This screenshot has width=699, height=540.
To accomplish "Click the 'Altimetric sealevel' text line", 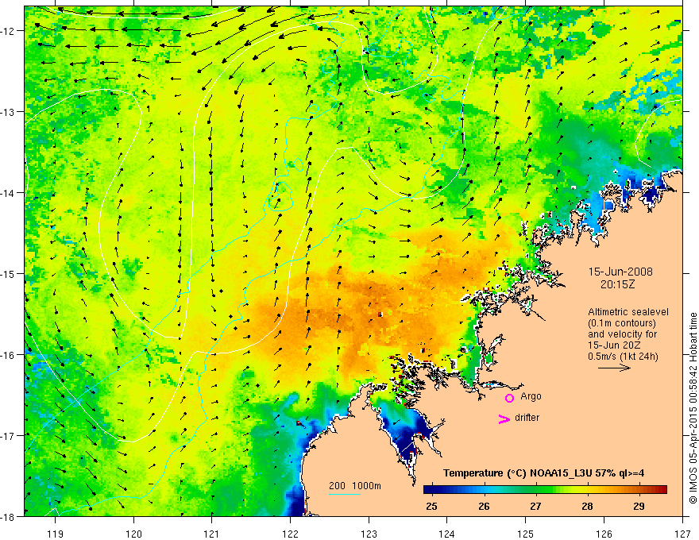I will 628,312.
